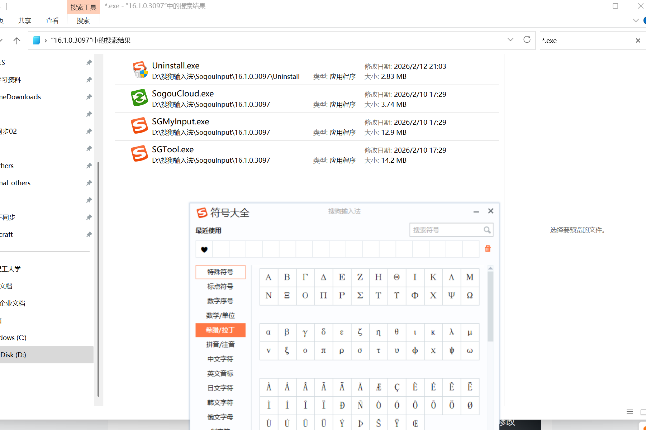The image size is (646, 430).
Task: Select the 俄文字母 category
Action: pos(220,417)
